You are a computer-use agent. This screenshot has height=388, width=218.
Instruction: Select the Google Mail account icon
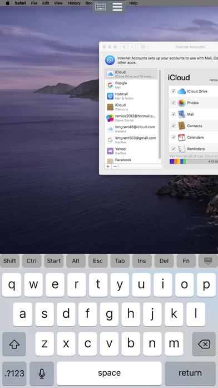pyautogui.click(x=110, y=85)
